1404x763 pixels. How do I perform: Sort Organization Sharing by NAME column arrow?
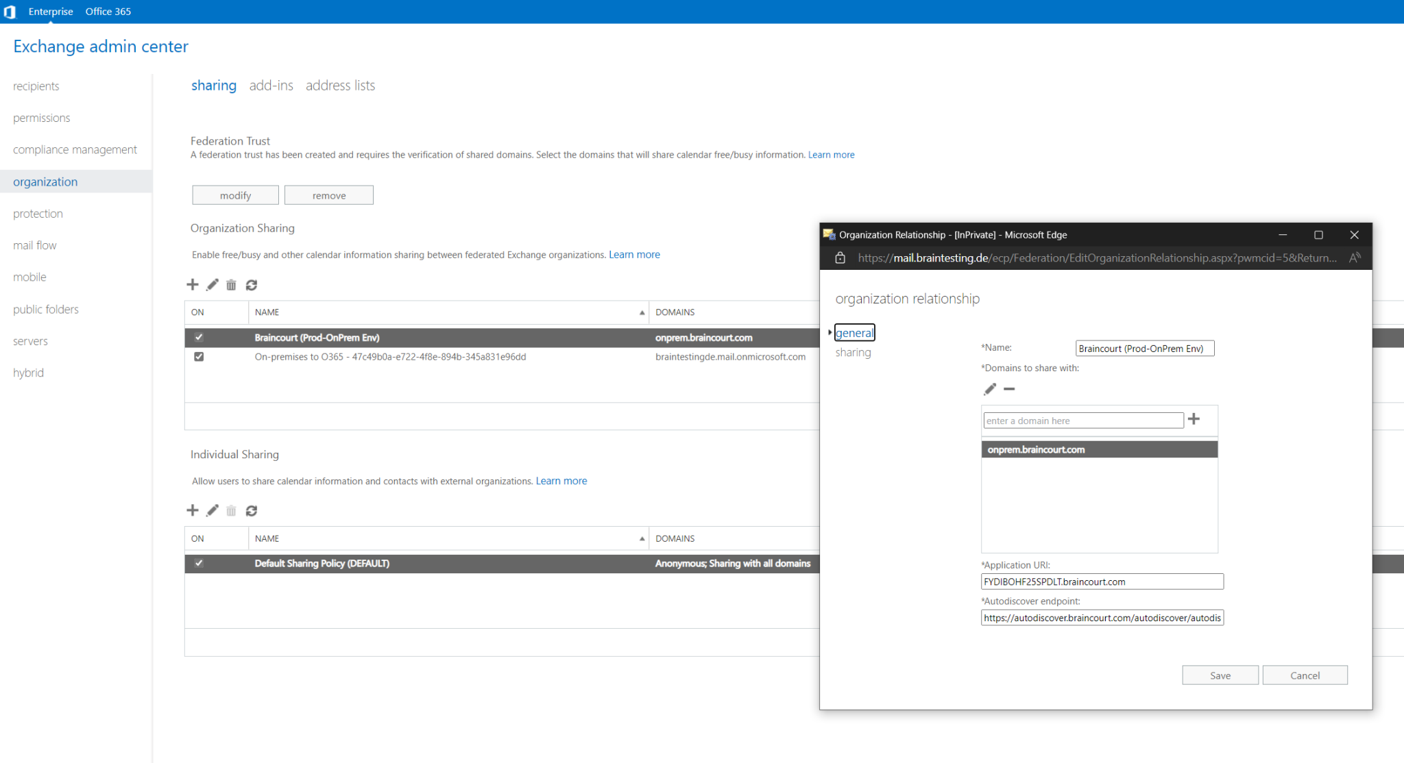point(642,312)
